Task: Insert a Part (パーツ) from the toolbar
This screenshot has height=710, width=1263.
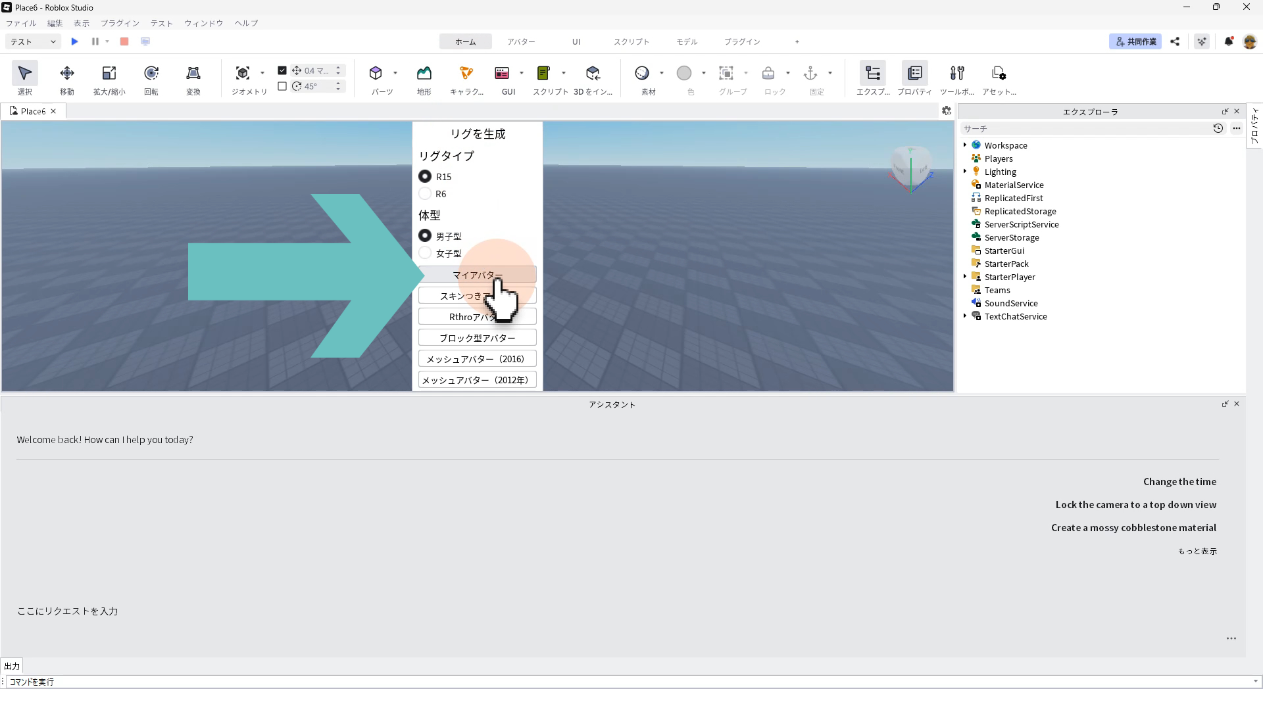Action: [376, 74]
